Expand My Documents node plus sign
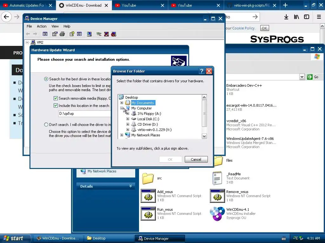Image resolution: width=325 pixels, height=243 pixels. point(122,103)
